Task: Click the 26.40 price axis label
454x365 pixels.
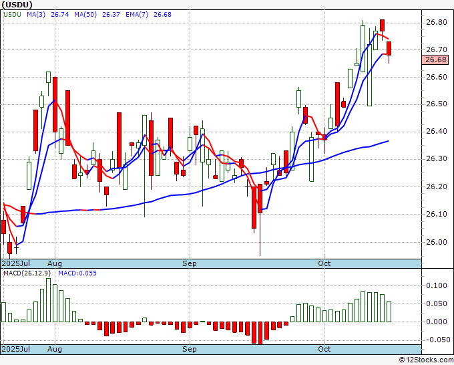Action: (x=437, y=132)
